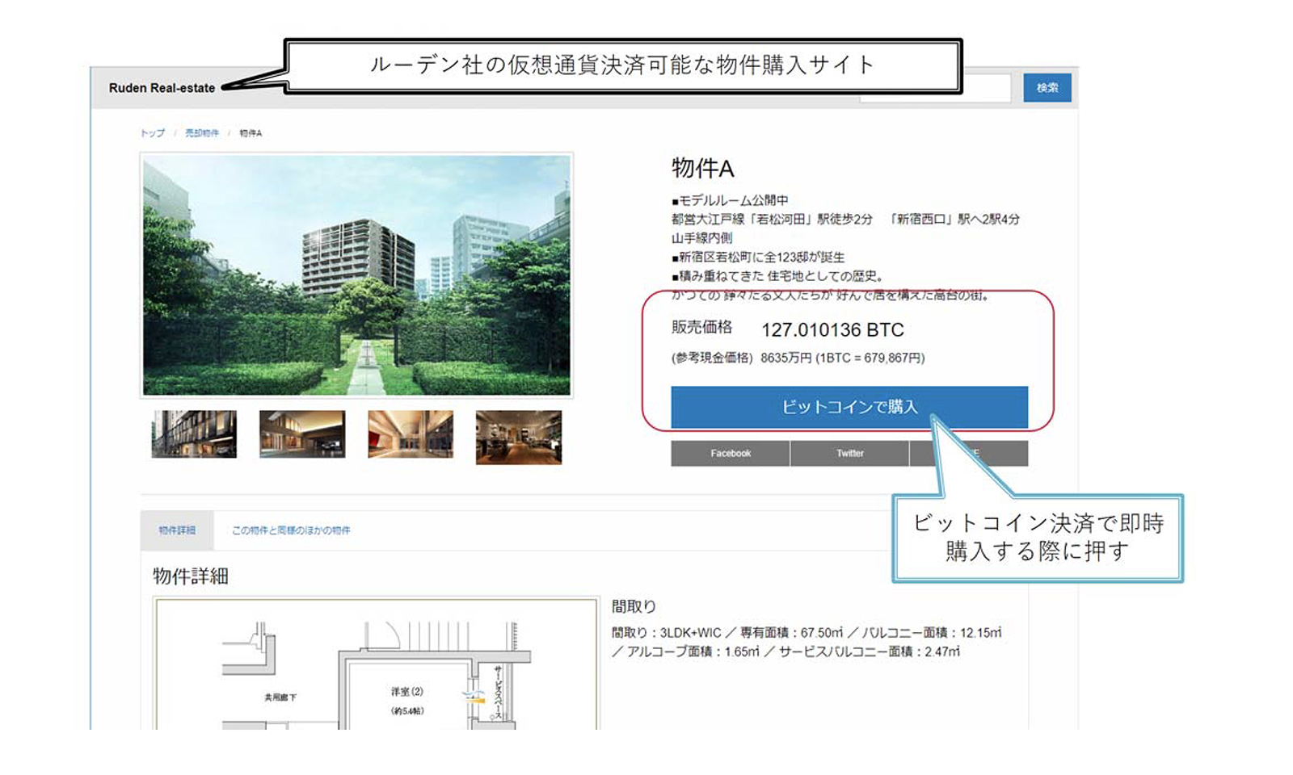
Task: Share the property on Facebook
Action: pyautogui.click(x=730, y=453)
